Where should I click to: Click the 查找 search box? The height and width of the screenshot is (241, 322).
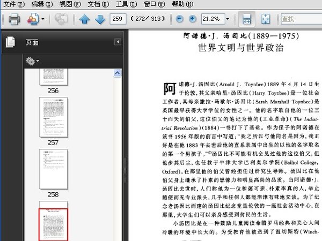pyautogui.click(x=299, y=19)
